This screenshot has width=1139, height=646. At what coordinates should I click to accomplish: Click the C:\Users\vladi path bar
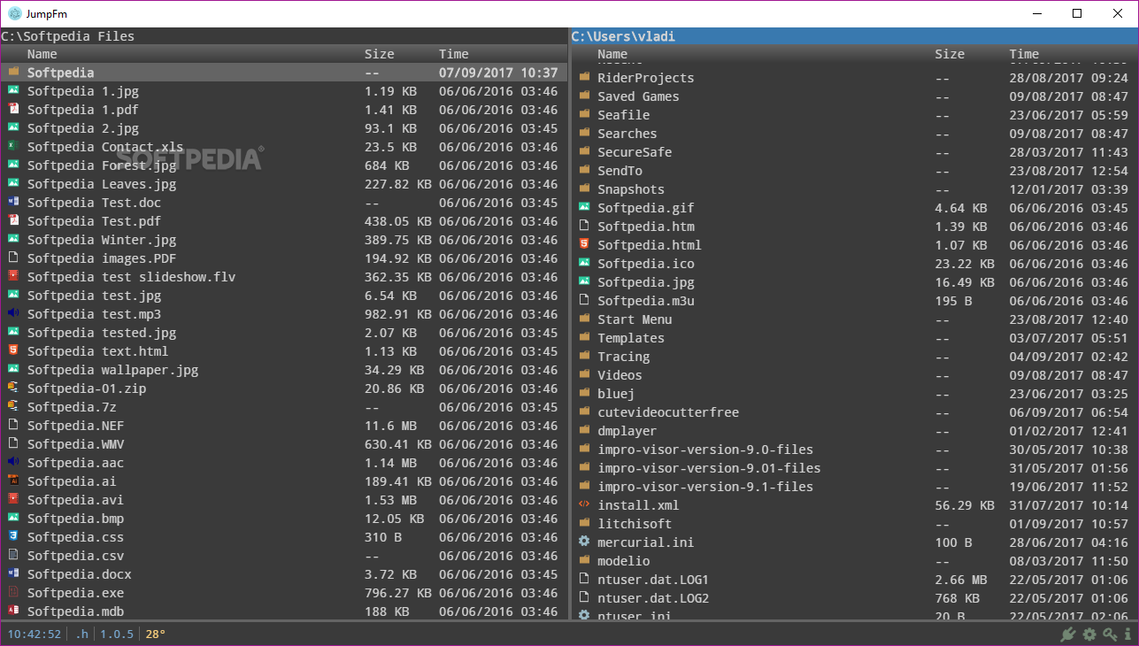855,36
